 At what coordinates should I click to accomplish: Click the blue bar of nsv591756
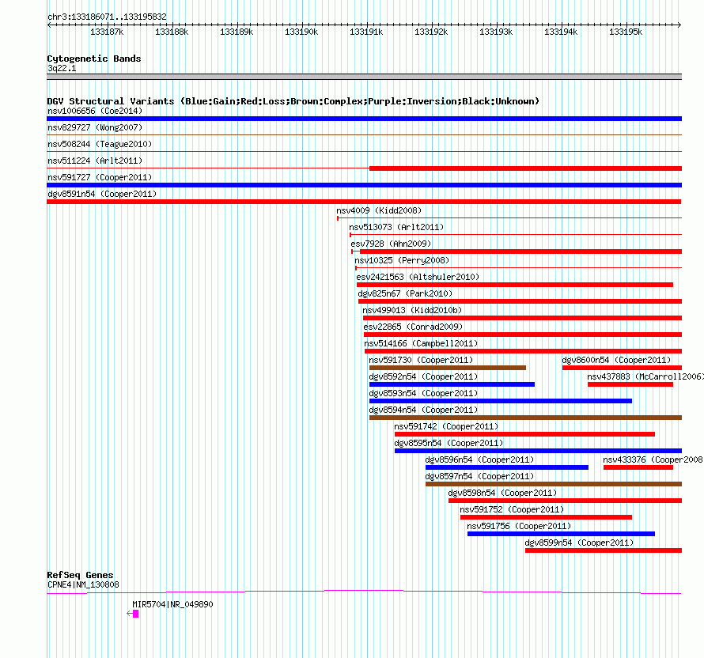point(562,534)
